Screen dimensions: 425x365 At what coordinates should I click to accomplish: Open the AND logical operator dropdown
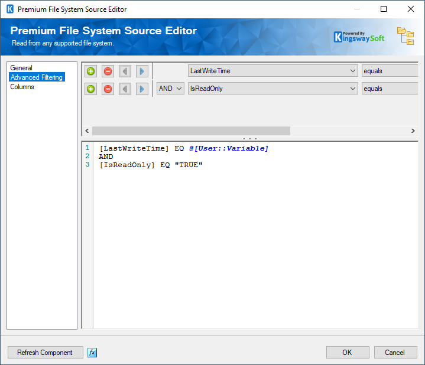tap(170, 89)
